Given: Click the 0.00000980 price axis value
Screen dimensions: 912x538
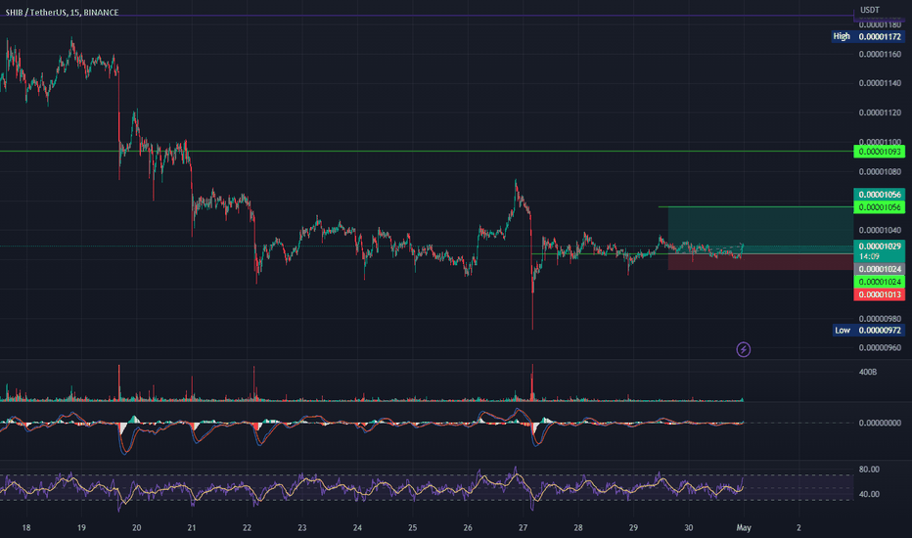Looking at the screenshot, I should point(880,319).
